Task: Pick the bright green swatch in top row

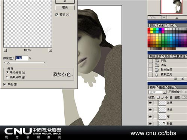Action: pos(154,29)
